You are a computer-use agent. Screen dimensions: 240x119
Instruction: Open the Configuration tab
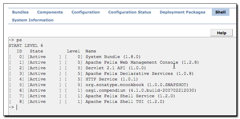(x=86, y=12)
